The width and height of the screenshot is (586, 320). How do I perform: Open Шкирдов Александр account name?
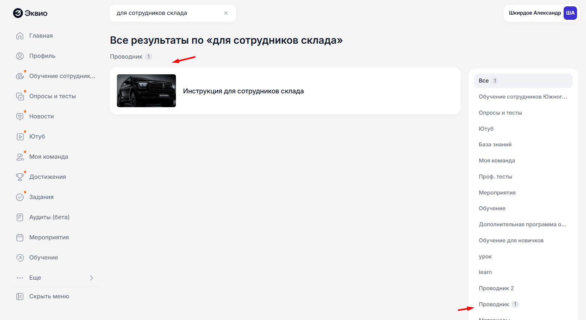pos(535,13)
